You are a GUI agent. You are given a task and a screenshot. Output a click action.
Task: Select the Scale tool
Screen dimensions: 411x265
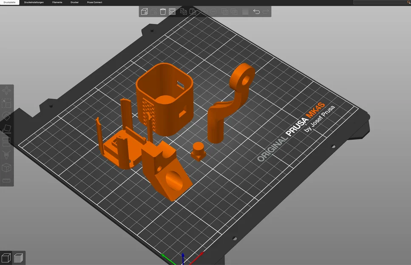6,102
